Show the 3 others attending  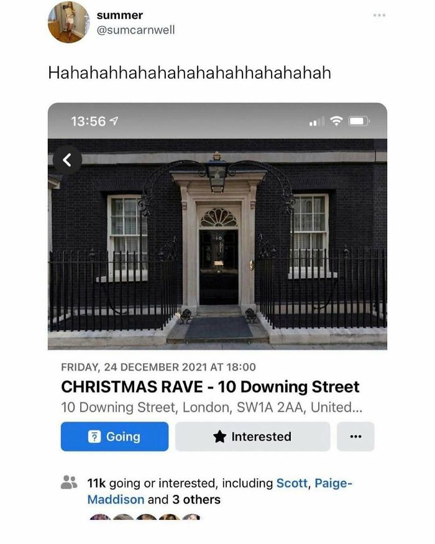[x=196, y=500]
